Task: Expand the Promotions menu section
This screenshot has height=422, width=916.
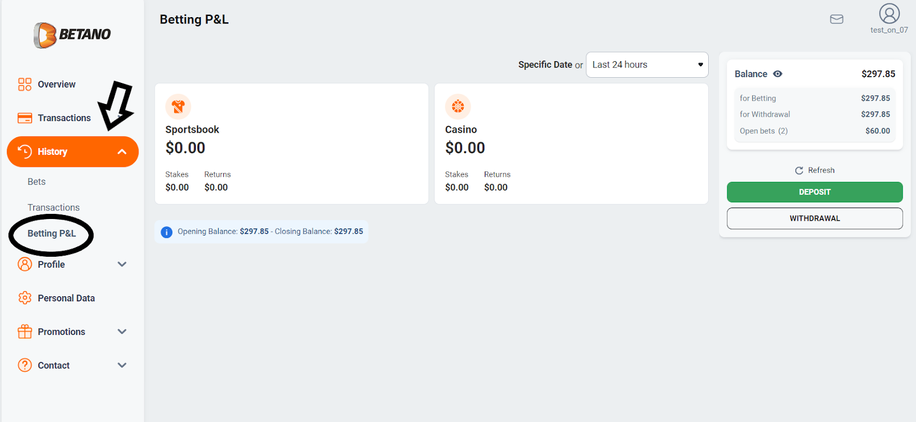Action: (121, 332)
